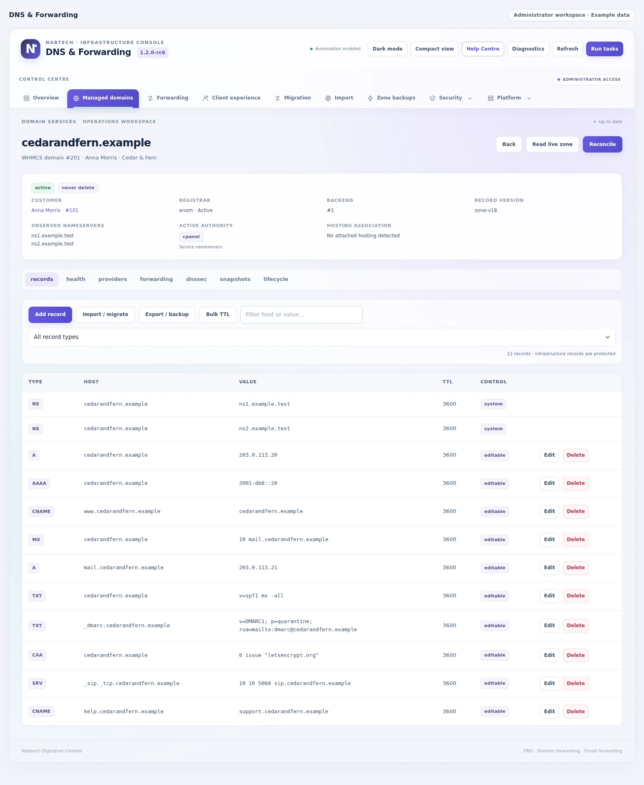The image size is (644, 785).
Task: Expand the Security menu chevron
Action: [470, 98]
